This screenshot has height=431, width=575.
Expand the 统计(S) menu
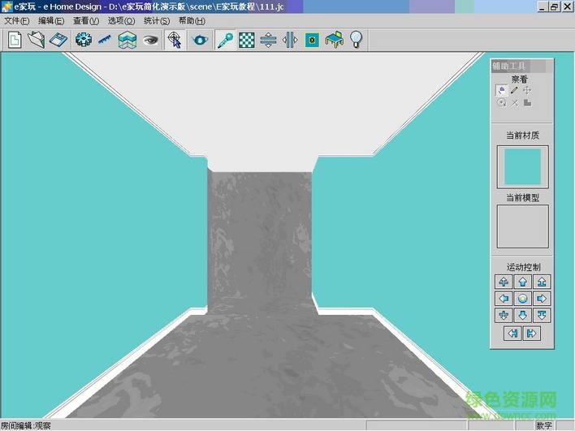coord(156,20)
